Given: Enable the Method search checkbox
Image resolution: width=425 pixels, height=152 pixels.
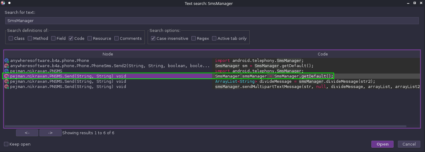Looking at the screenshot, I should point(30,38).
